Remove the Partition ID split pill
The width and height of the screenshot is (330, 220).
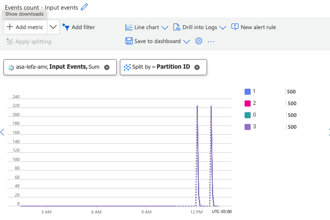tap(197, 67)
